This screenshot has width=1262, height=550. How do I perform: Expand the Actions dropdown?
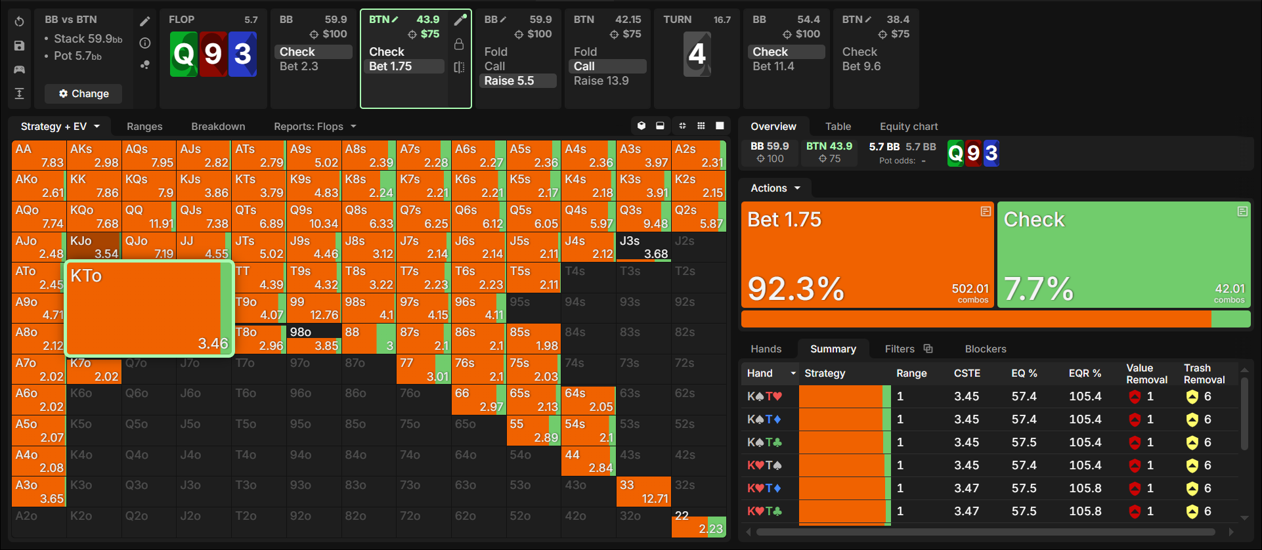775,188
